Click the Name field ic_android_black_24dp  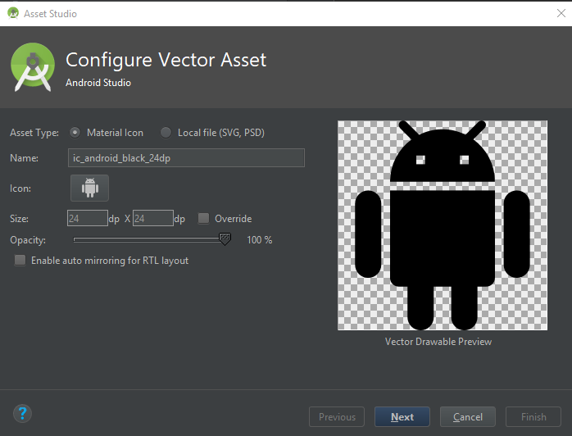coord(186,157)
